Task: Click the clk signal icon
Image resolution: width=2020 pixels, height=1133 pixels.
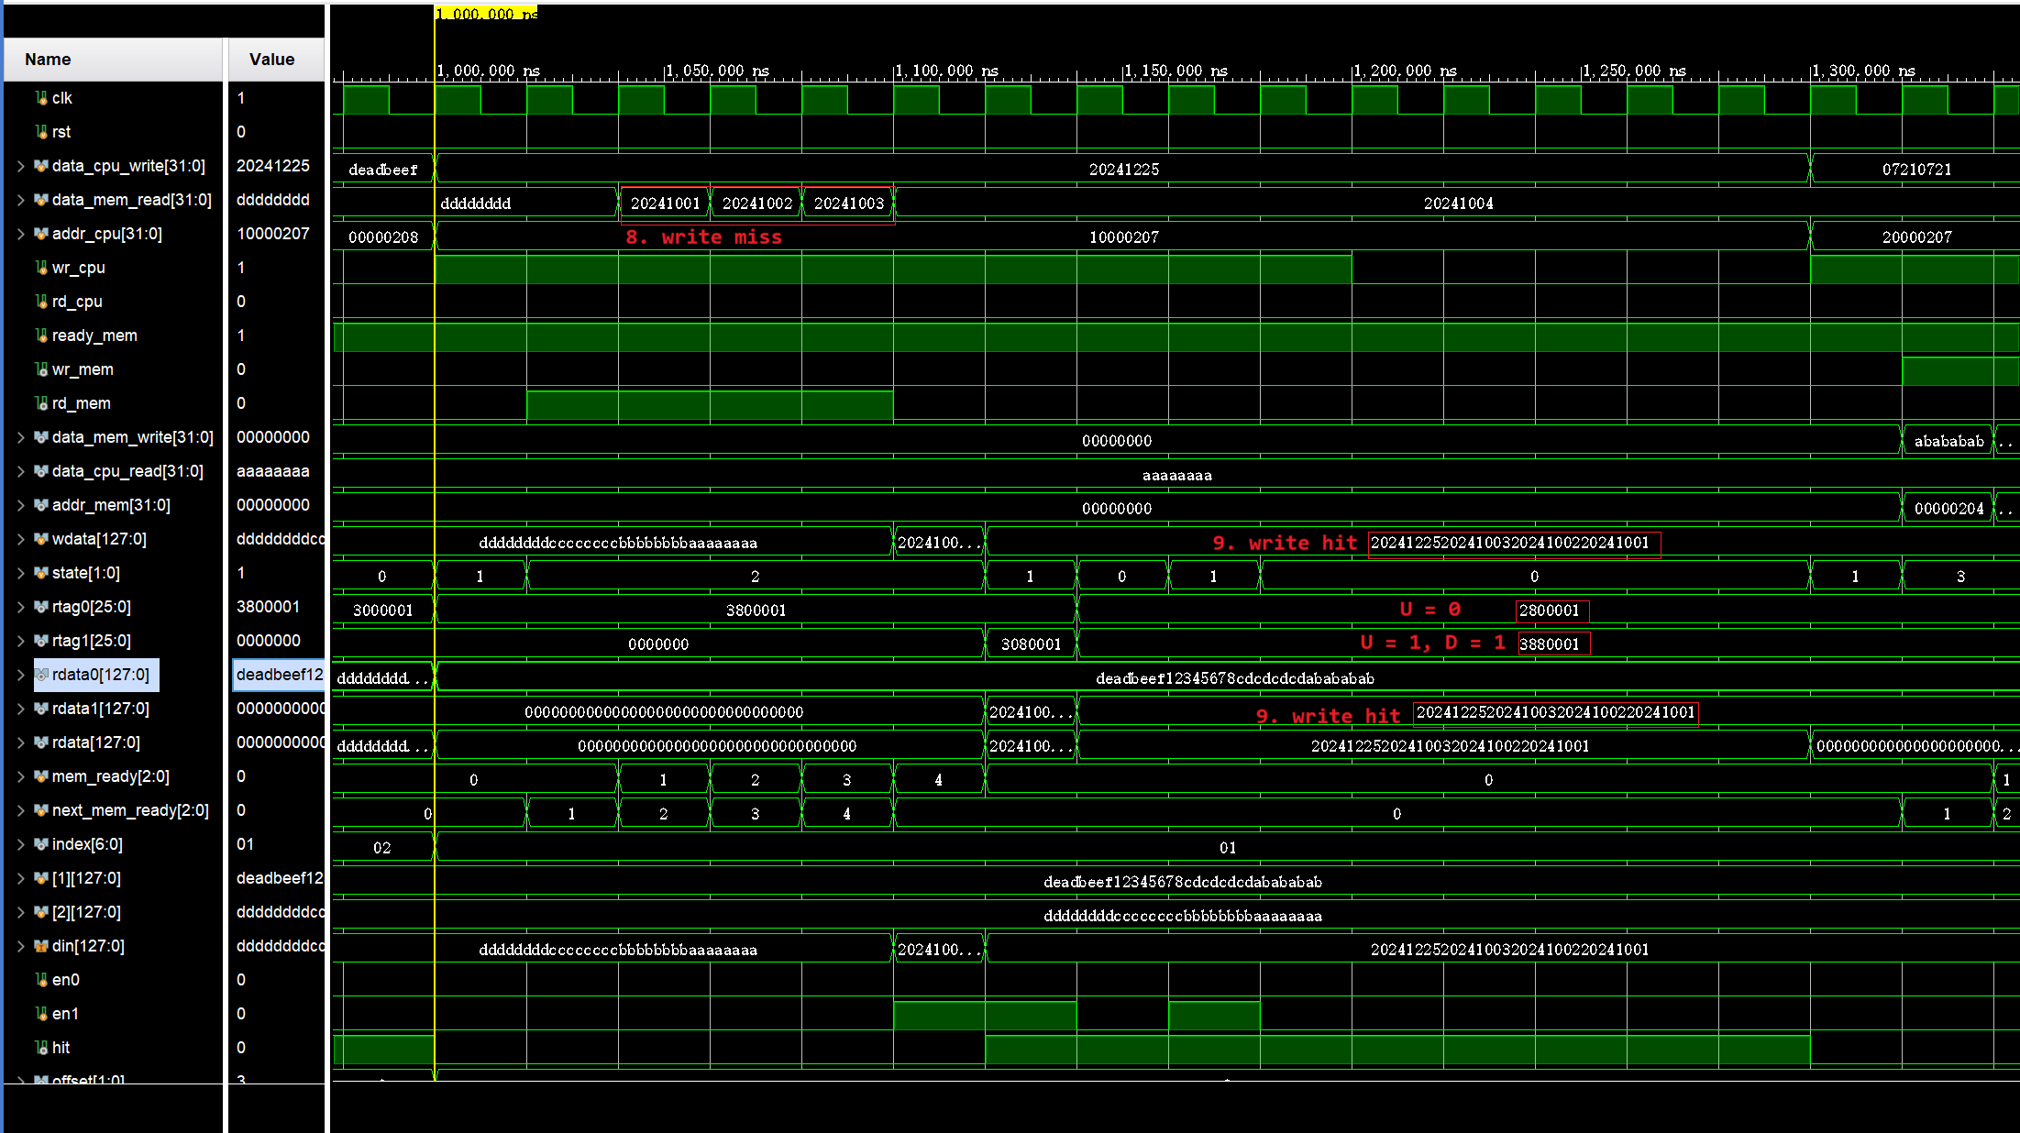Action: pos(41,98)
